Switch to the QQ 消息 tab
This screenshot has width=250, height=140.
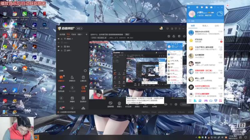coord(193,26)
